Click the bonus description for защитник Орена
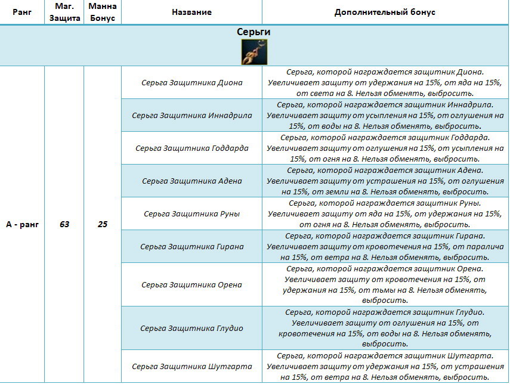Screen dimensions: 510x384 point(385,285)
